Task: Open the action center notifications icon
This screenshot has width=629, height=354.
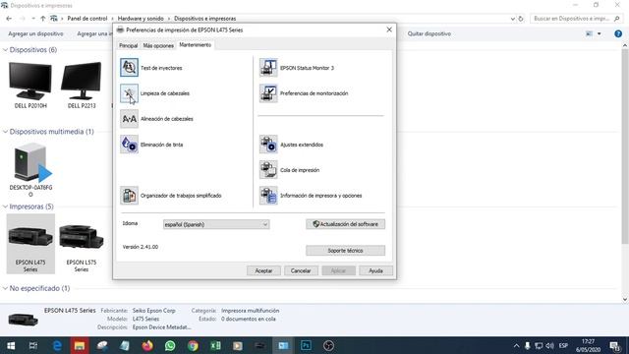Action: click(614, 345)
